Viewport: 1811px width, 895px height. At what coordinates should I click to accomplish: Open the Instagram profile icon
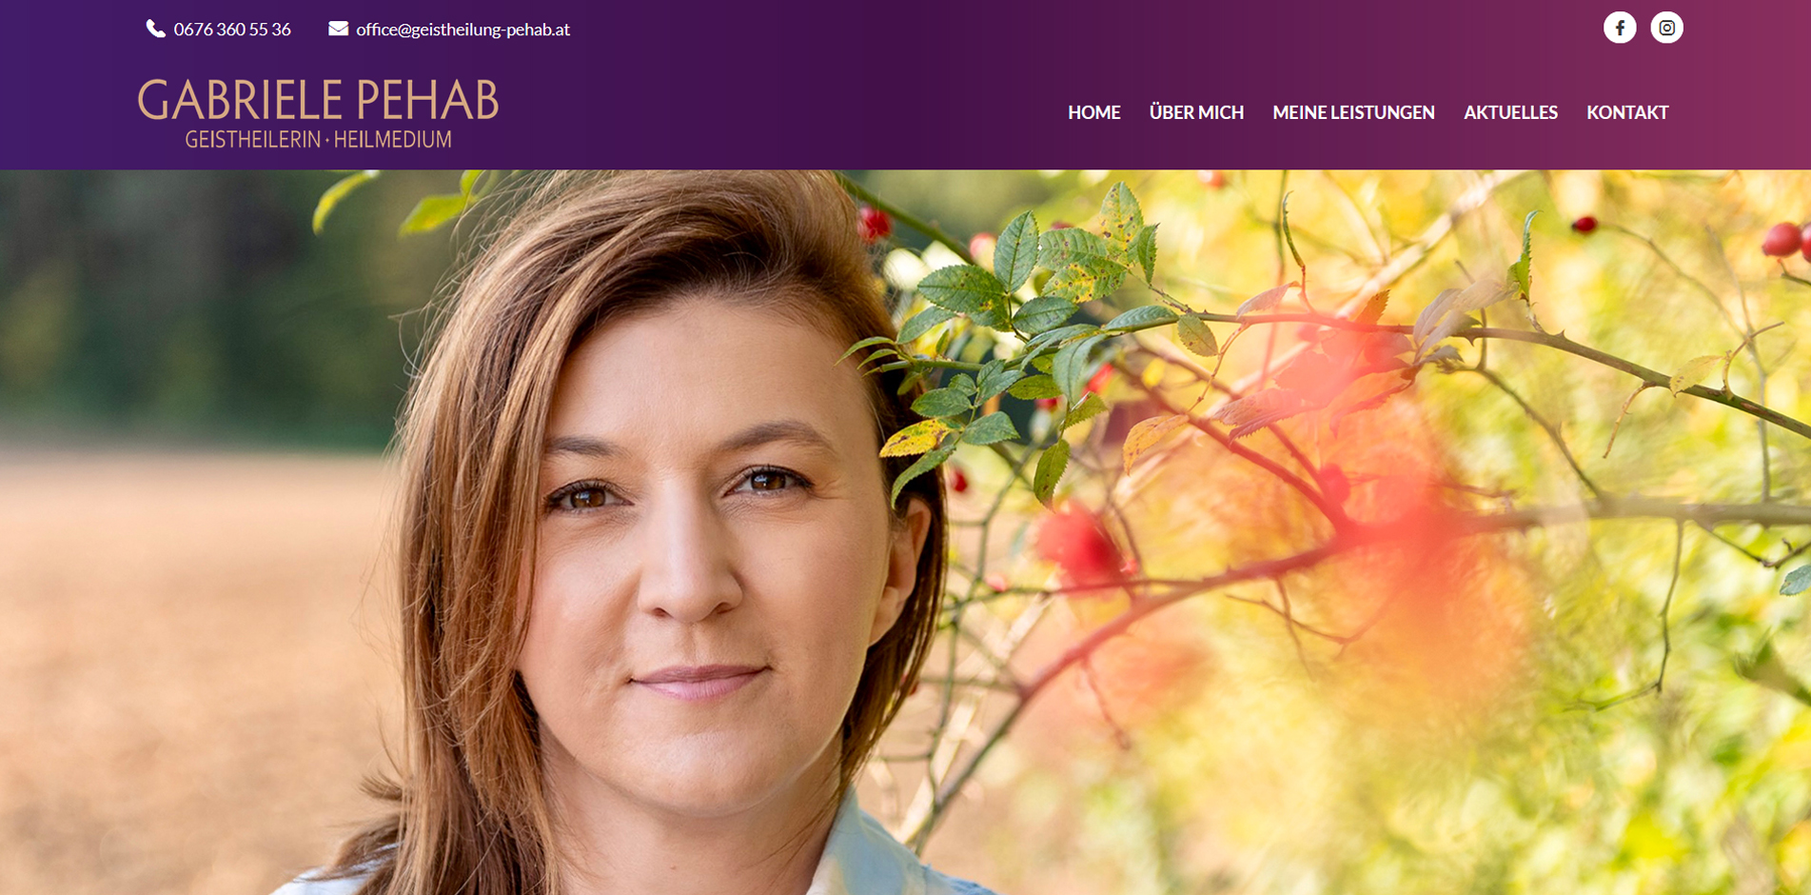[x=1666, y=28]
